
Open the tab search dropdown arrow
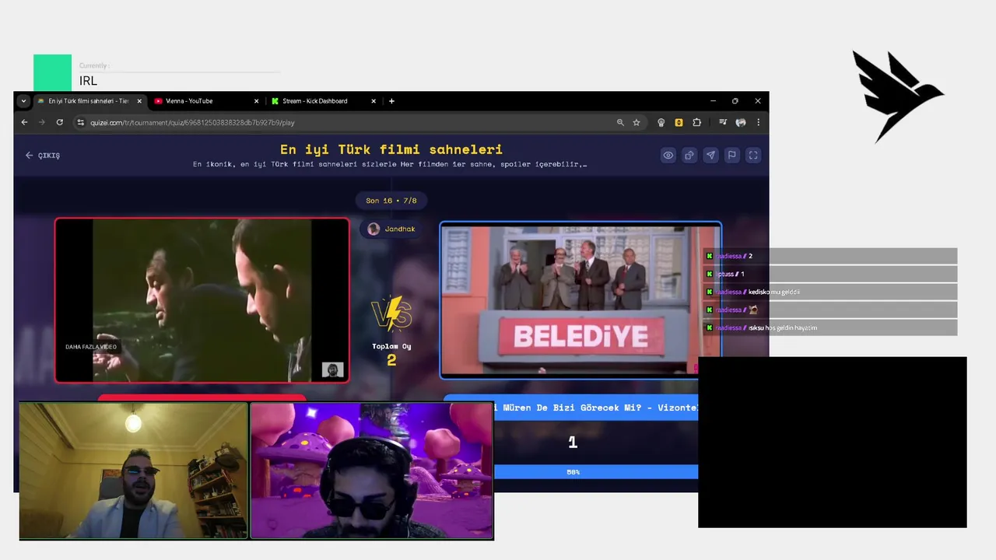pyautogui.click(x=23, y=101)
